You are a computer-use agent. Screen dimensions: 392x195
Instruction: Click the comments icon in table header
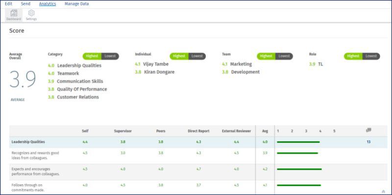[x=368, y=130]
